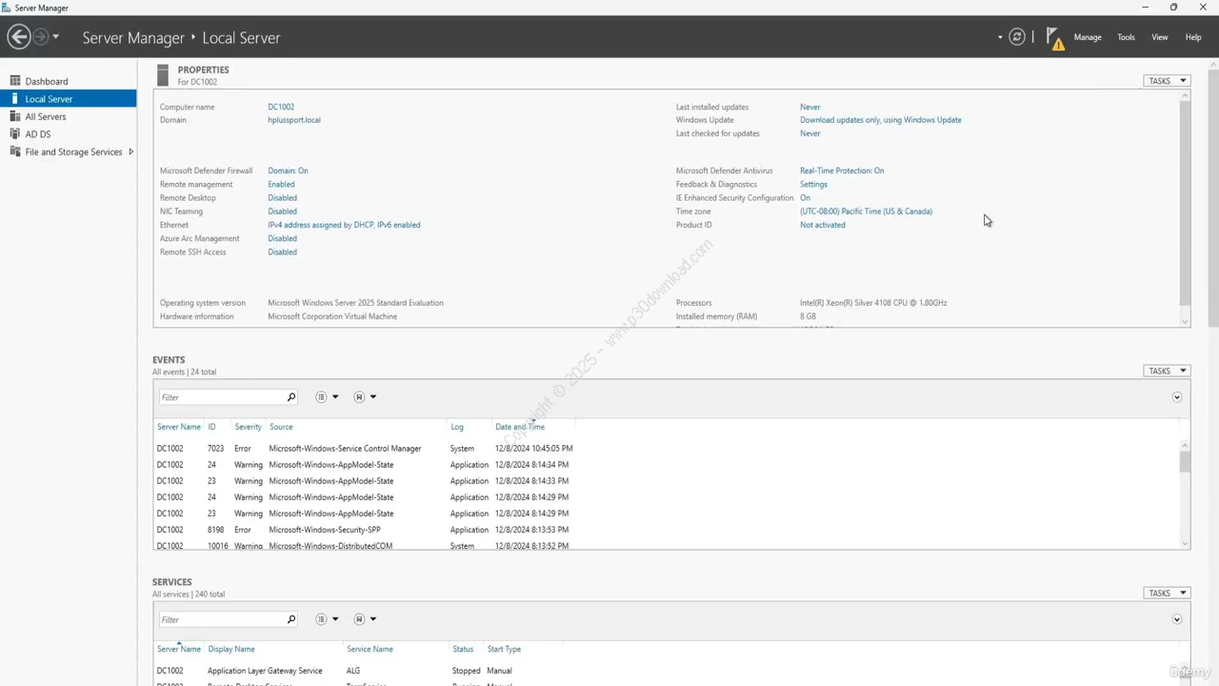This screenshot has height=686, width=1219.
Task: Open the Manage menu
Action: pos(1088,37)
